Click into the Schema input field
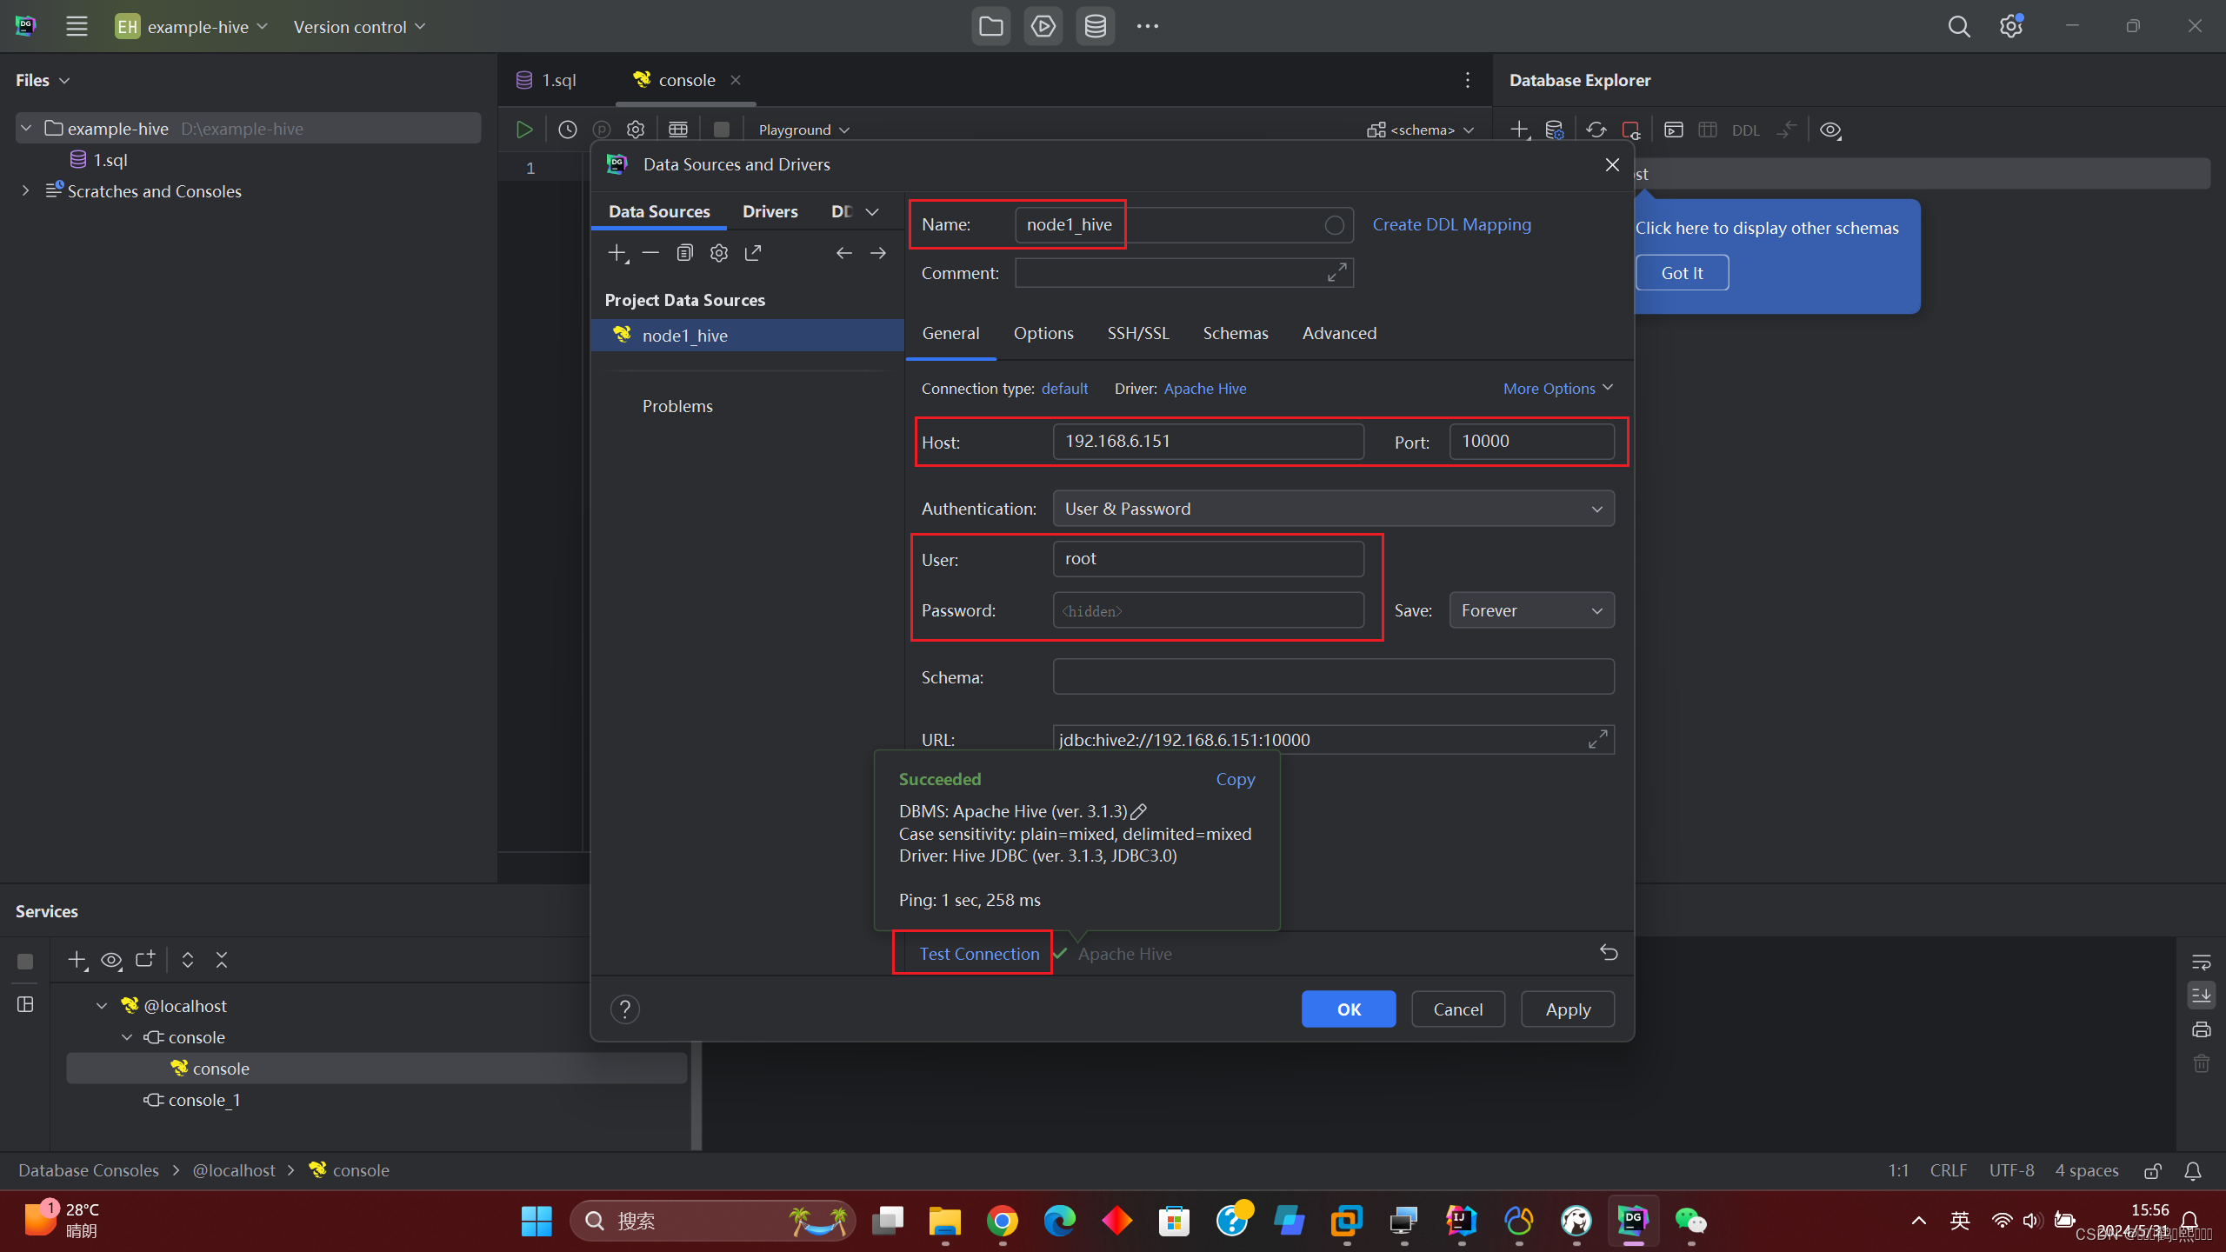 point(1333,676)
